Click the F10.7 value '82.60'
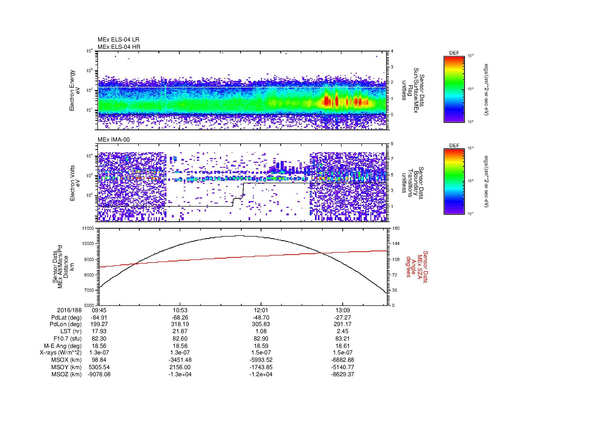The height and width of the screenshot is (434, 614). click(180, 339)
